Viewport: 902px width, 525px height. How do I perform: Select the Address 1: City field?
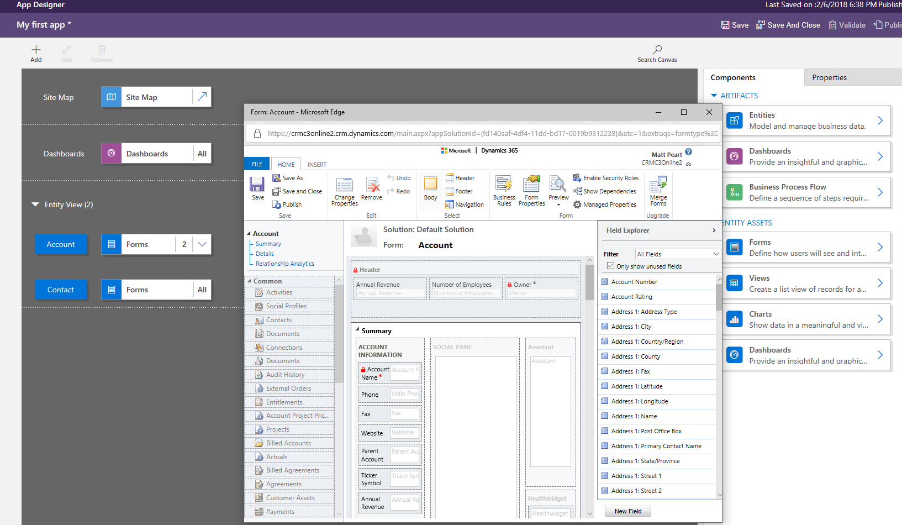tap(657, 327)
